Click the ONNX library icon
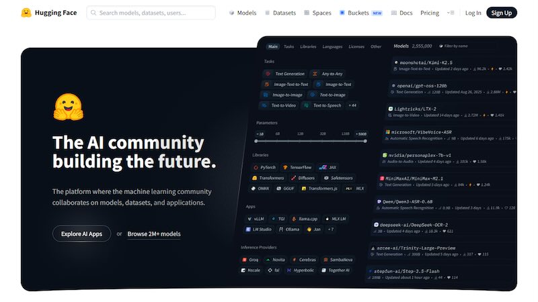Viewport: 538px width, 302px height. point(254,189)
